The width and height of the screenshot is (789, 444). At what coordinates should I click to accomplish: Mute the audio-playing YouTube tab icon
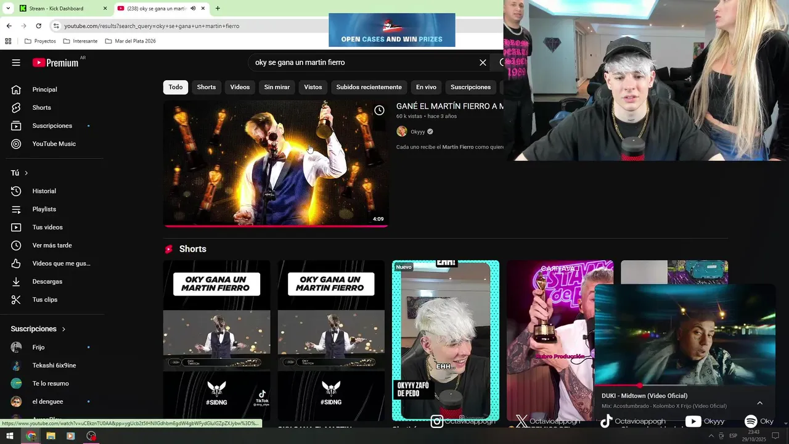(193, 9)
